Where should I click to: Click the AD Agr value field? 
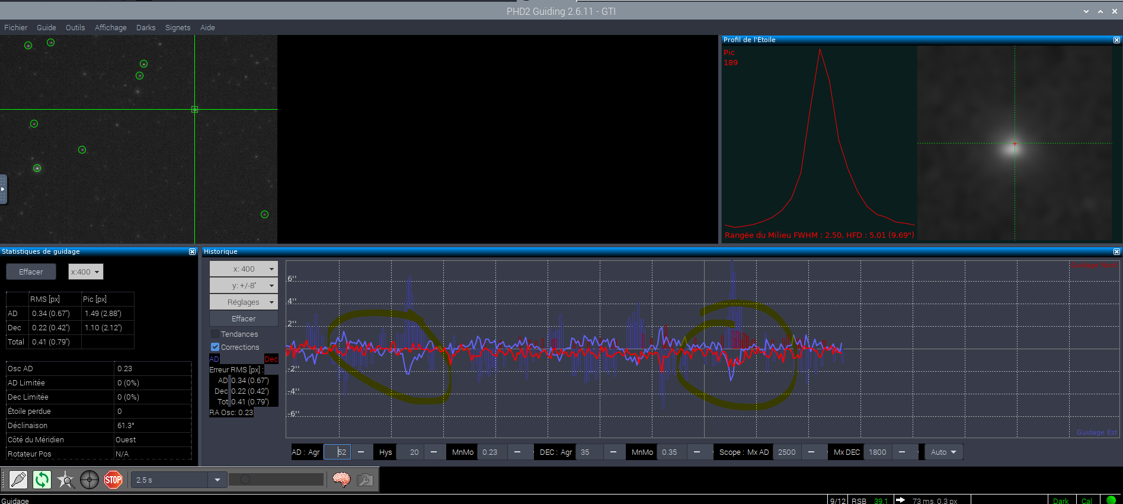337,452
